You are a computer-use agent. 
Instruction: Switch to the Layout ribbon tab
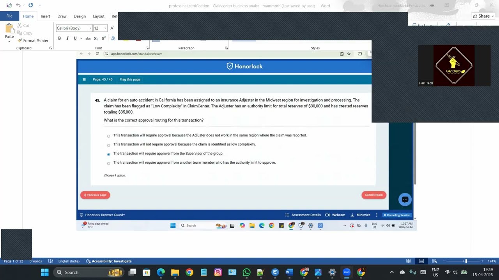coord(99,16)
